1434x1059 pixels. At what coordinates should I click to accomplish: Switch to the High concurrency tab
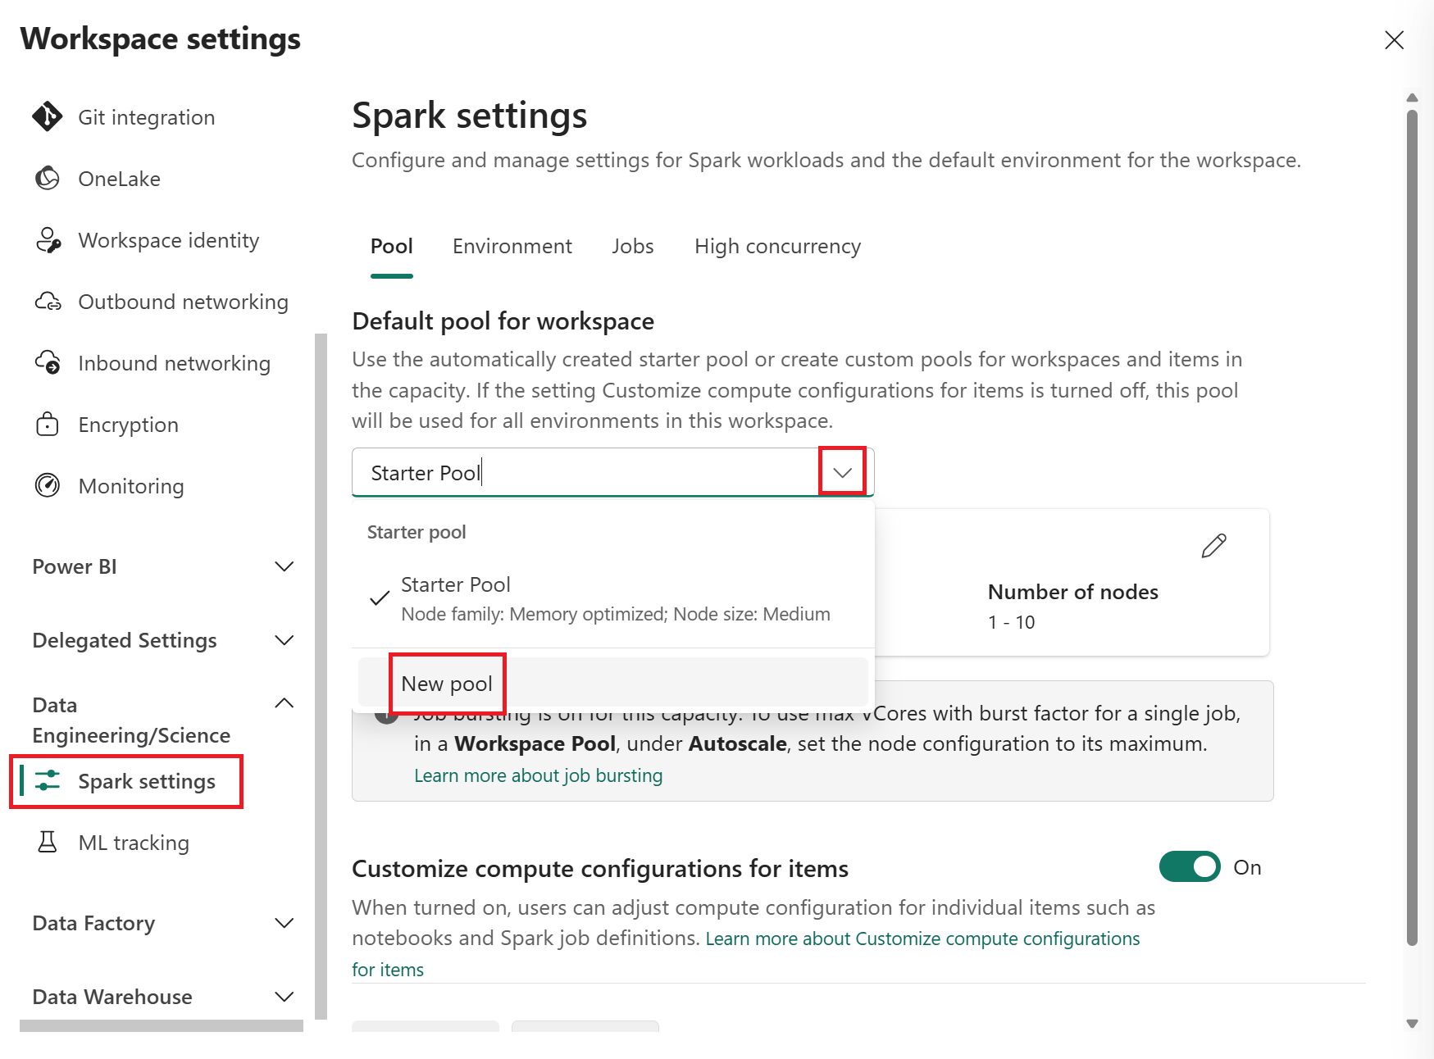pos(777,246)
